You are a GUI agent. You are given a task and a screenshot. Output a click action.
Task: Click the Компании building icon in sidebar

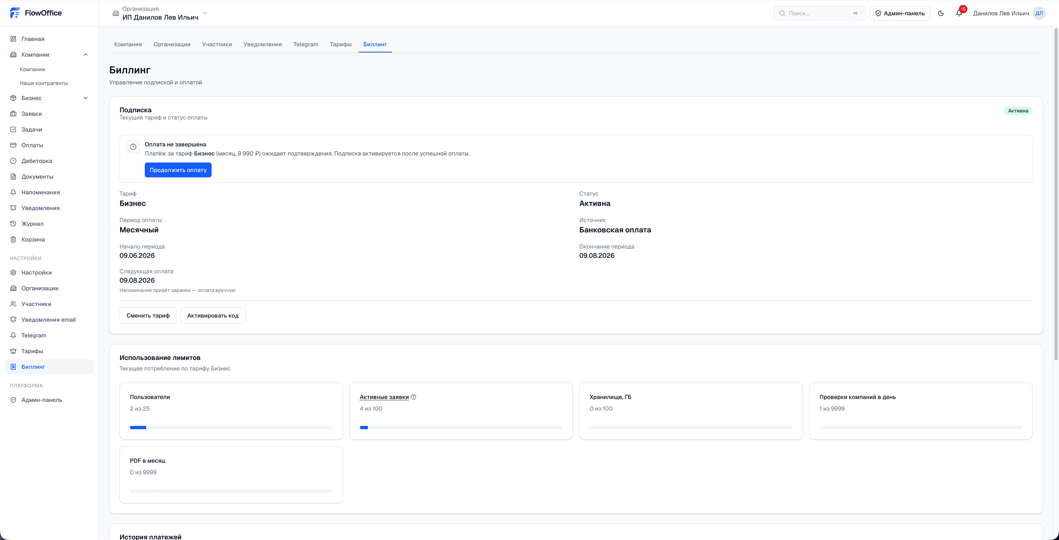(x=13, y=55)
